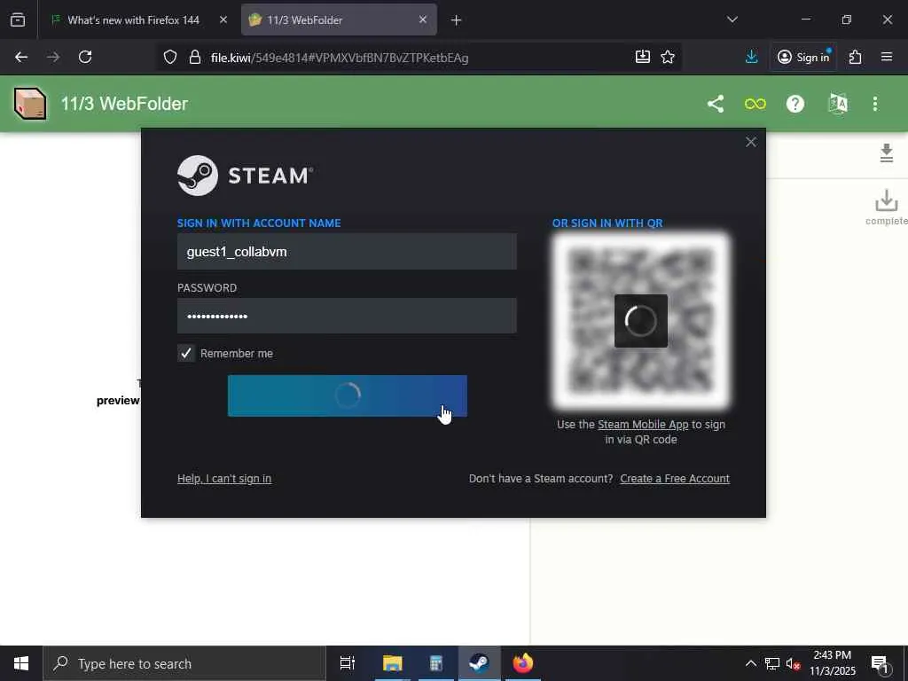Click into the Password field
Image resolution: width=908 pixels, height=681 pixels.
tap(347, 316)
